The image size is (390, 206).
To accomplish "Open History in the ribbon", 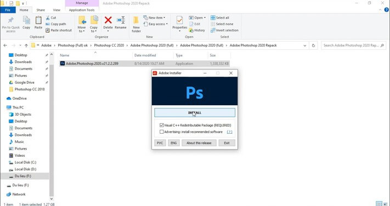I will pos(197,30).
